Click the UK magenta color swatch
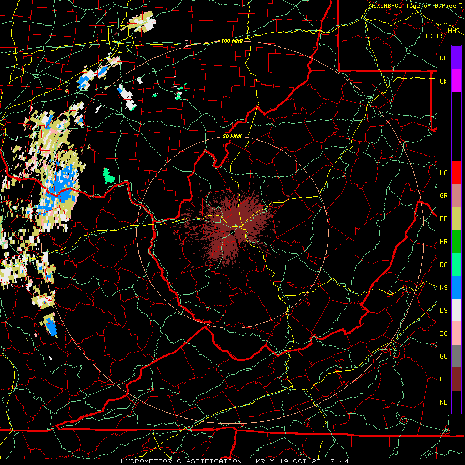Viewport: 465px width, 465px height. tap(456, 81)
